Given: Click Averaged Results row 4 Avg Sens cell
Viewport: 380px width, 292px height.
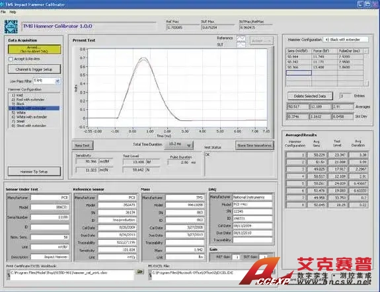Looking at the screenshot, I should (x=317, y=176).
